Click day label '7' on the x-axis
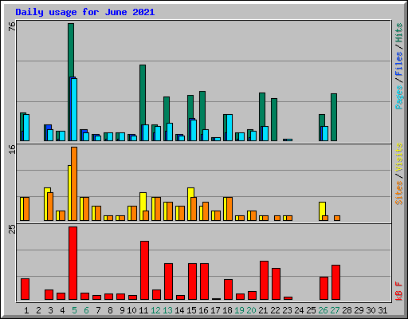Image resolution: width=408 pixels, height=319 pixels. click(x=98, y=310)
